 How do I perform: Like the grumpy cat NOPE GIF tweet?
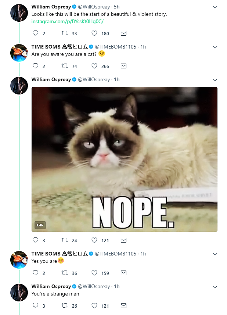[x=94, y=240]
